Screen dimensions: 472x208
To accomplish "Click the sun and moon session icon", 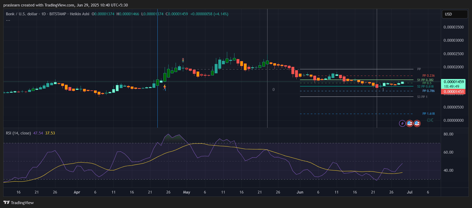I will click(430, 120).
